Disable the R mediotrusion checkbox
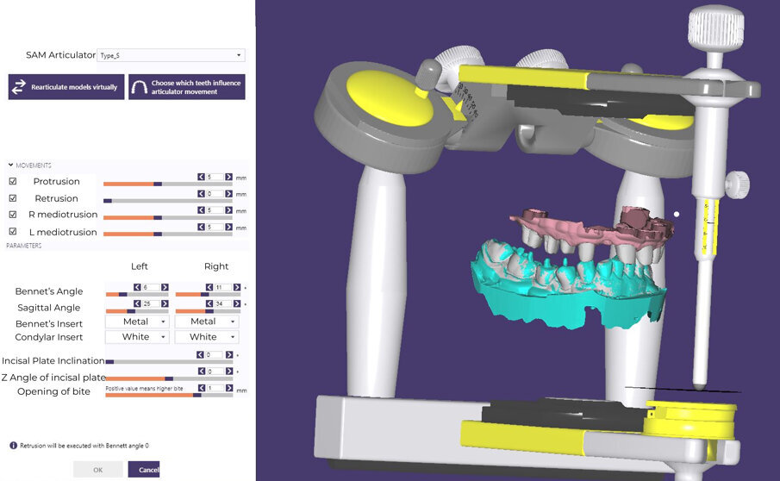This screenshot has width=780, height=481. (x=12, y=215)
